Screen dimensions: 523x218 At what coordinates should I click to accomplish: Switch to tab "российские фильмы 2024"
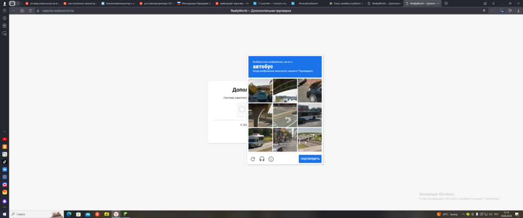tap(156, 3)
